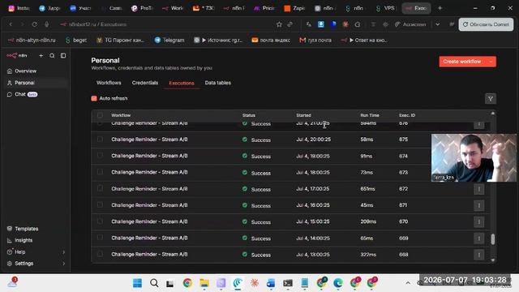Screen dimensions: 519x292
Task: Click the '651ms' run time cell
Action: (x=367, y=189)
